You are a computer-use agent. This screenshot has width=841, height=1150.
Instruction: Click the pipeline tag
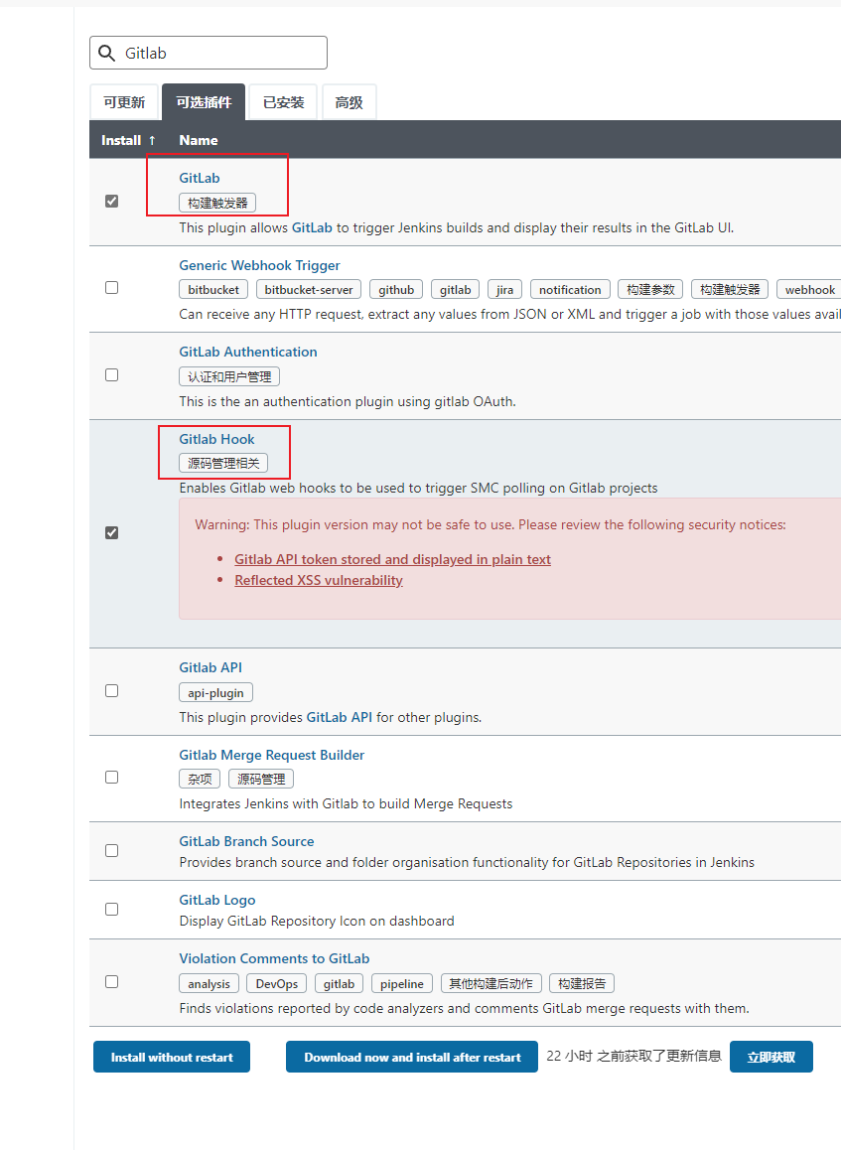(402, 983)
